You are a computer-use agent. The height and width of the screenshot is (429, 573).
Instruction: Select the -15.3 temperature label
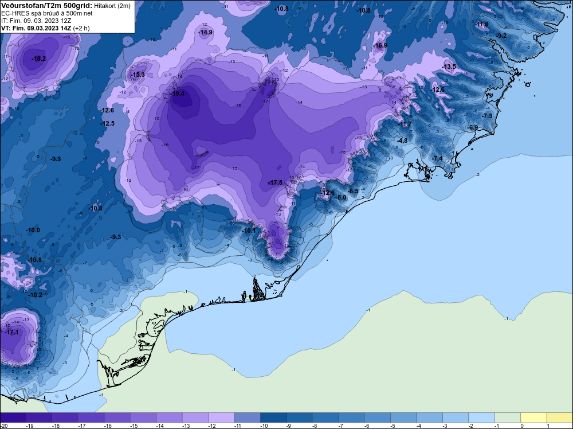(x=138, y=75)
